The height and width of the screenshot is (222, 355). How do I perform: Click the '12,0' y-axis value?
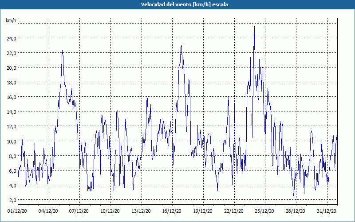[x=12, y=127]
